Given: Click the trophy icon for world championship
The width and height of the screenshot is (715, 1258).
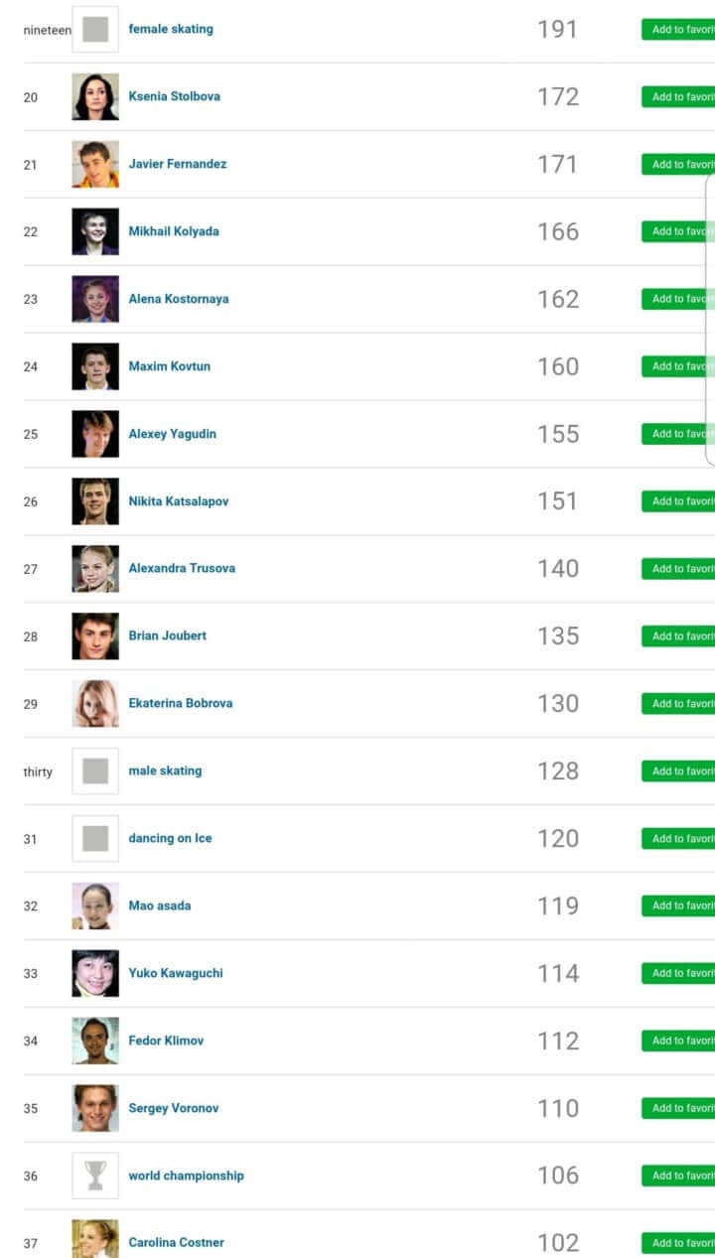Looking at the screenshot, I should coord(95,1176).
